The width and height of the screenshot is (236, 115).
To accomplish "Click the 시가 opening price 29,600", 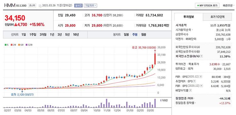I will 70,25.
